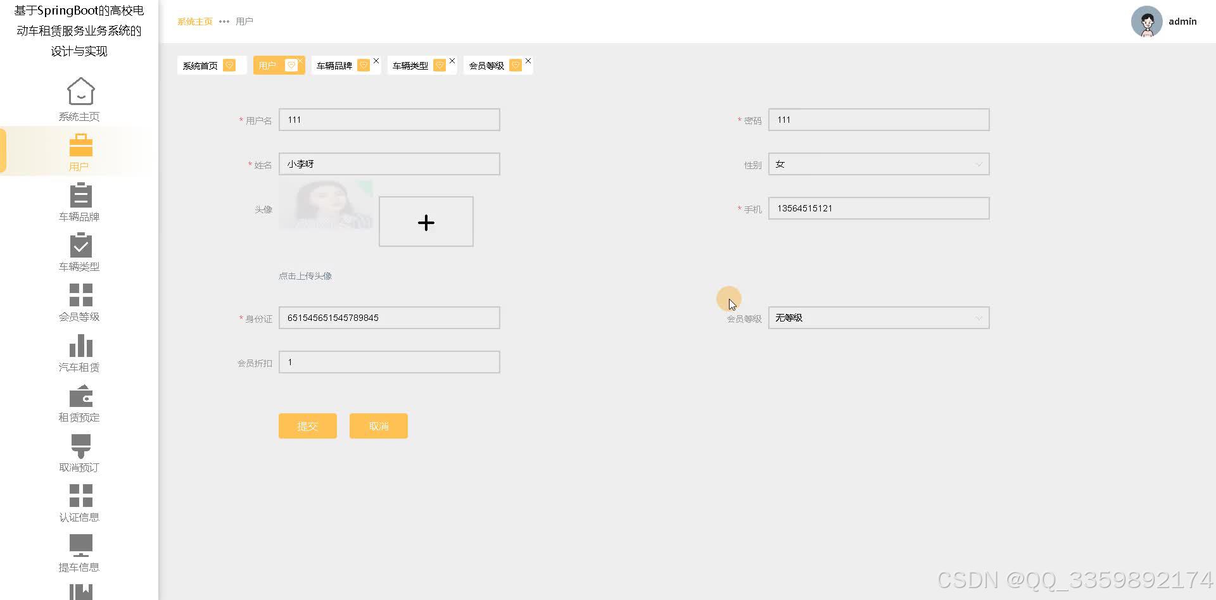1216x600 pixels.
Task: Click the breadcrumb ellipsis separator
Action: [x=224, y=22]
